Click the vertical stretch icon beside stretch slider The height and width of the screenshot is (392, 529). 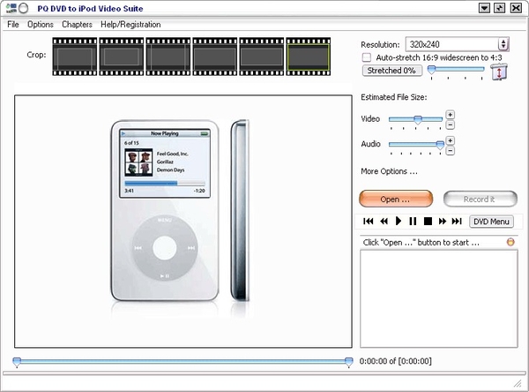point(498,72)
